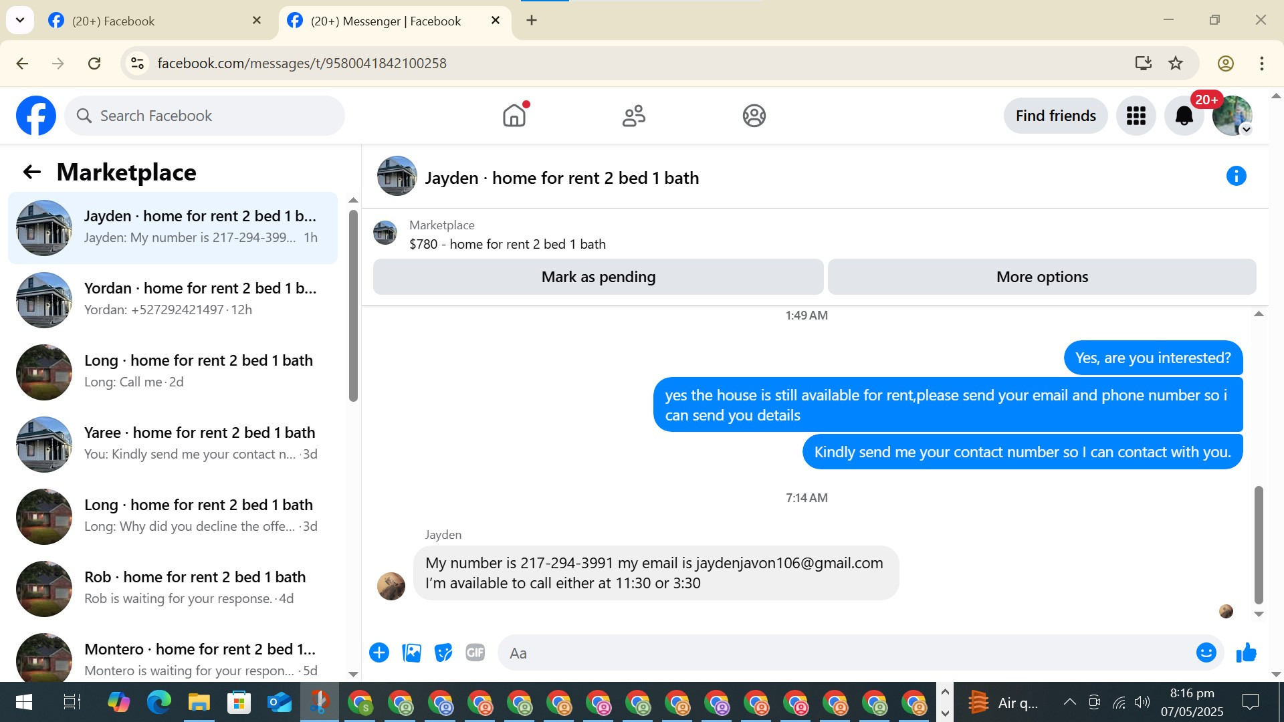
Task: Open the Friends icon in top navigation
Action: coord(633,116)
